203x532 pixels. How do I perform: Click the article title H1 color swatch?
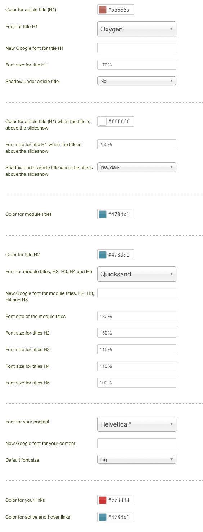pyautogui.click(x=103, y=10)
